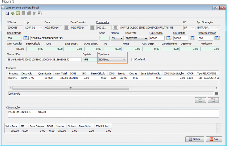227x146 pixels.
Task: Open the Tipo Operação dropdown showing ENTRADA
Action: point(208,27)
